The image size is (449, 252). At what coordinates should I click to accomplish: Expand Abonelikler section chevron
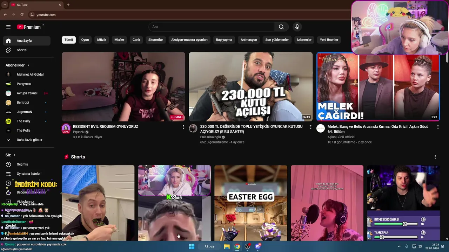tap(28, 65)
